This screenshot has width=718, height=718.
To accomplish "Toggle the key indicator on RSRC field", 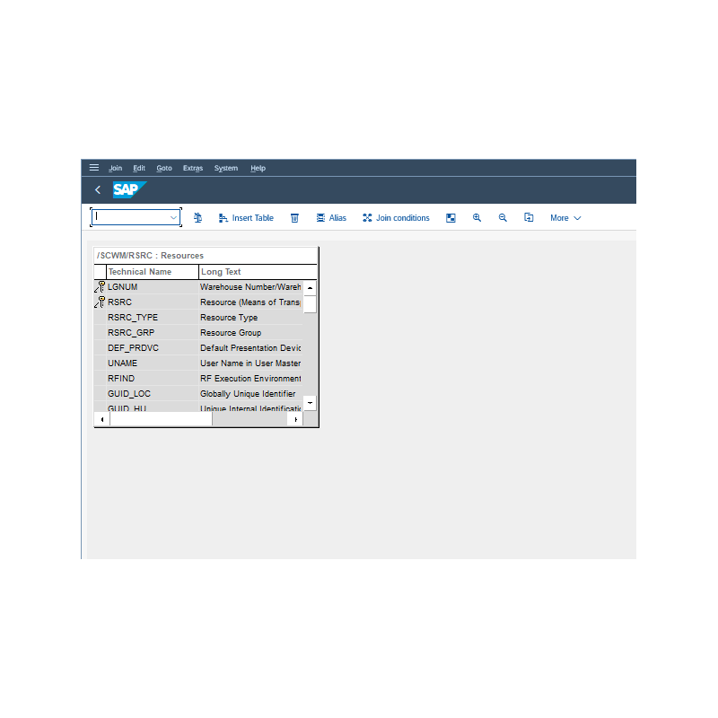I will pos(100,302).
